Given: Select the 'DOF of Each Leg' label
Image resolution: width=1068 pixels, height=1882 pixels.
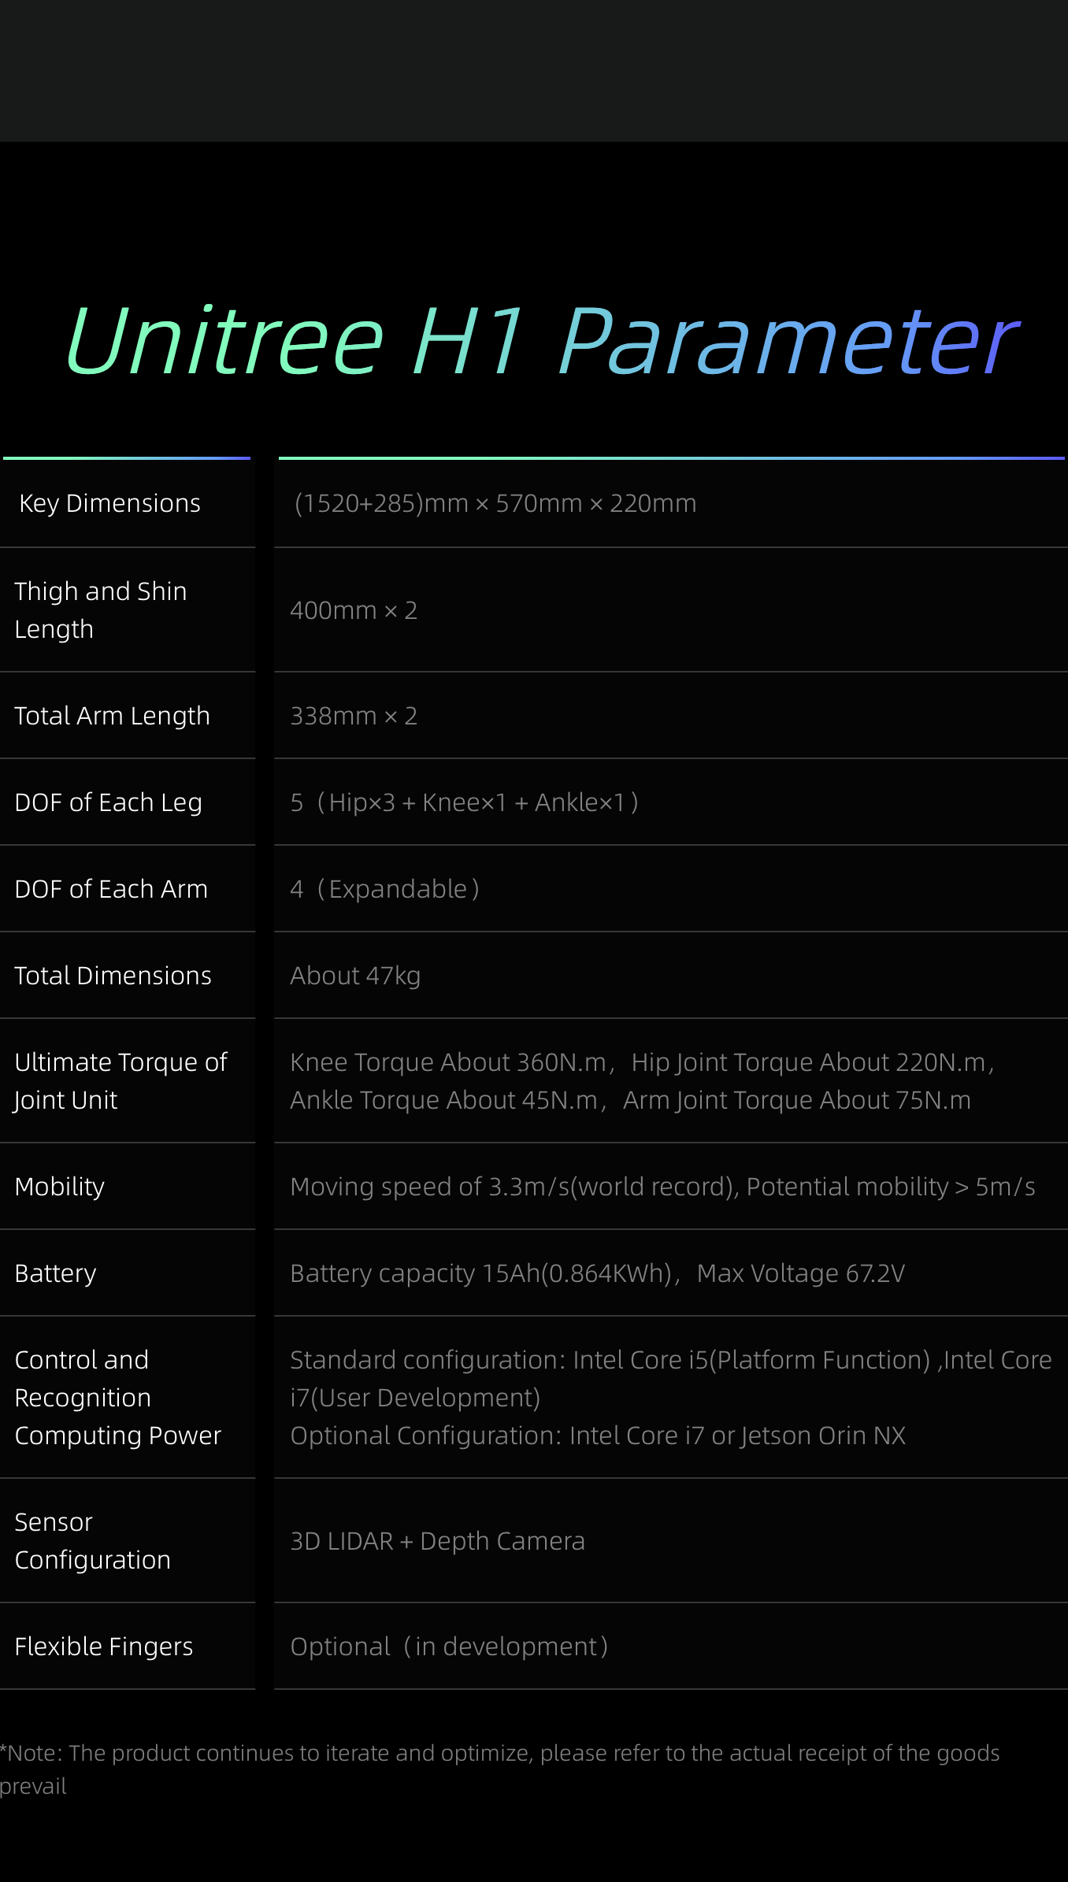Looking at the screenshot, I should coord(108,802).
